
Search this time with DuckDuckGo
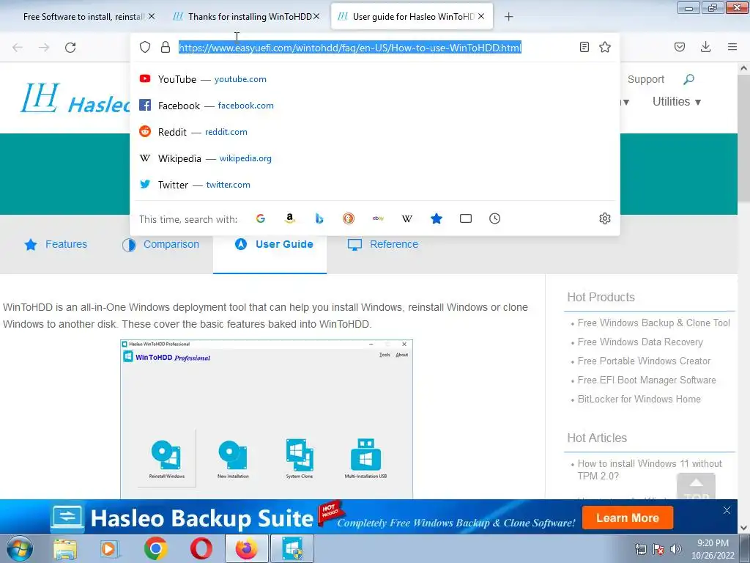349,218
